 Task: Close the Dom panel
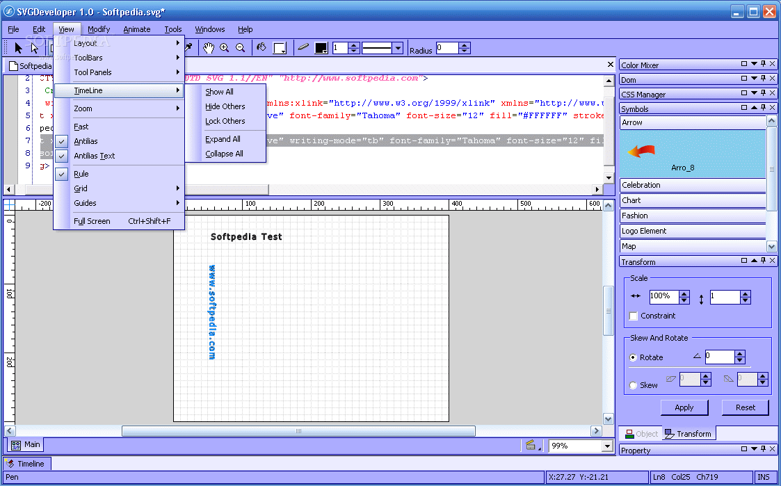click(x=773, y=78)
